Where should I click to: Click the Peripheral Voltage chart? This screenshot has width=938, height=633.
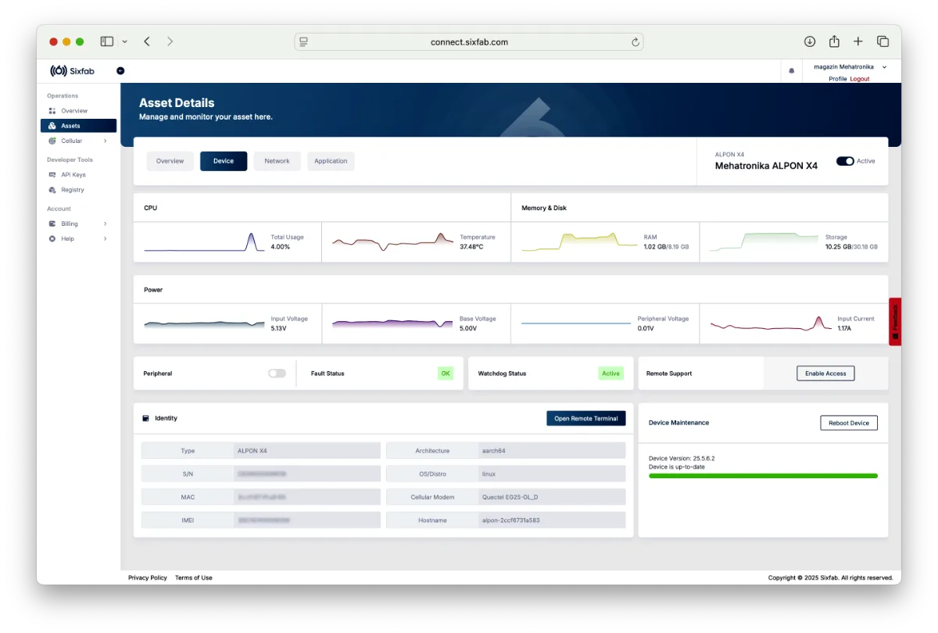coord(576,323)
